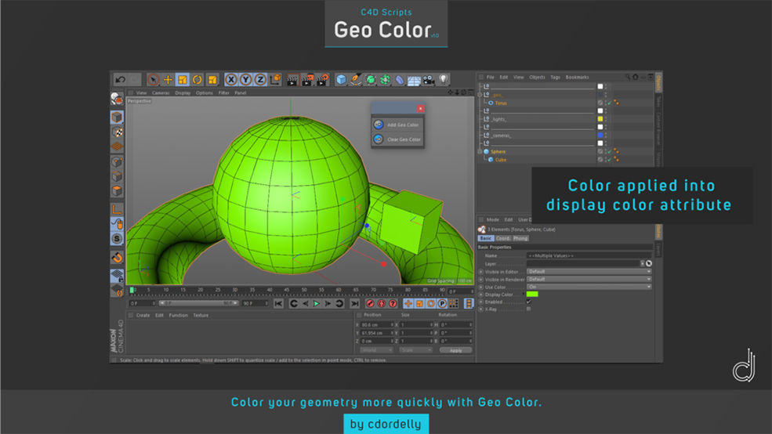Click the Name field with Multiple Values
The image size is (772, 434).
pos(589,256)
